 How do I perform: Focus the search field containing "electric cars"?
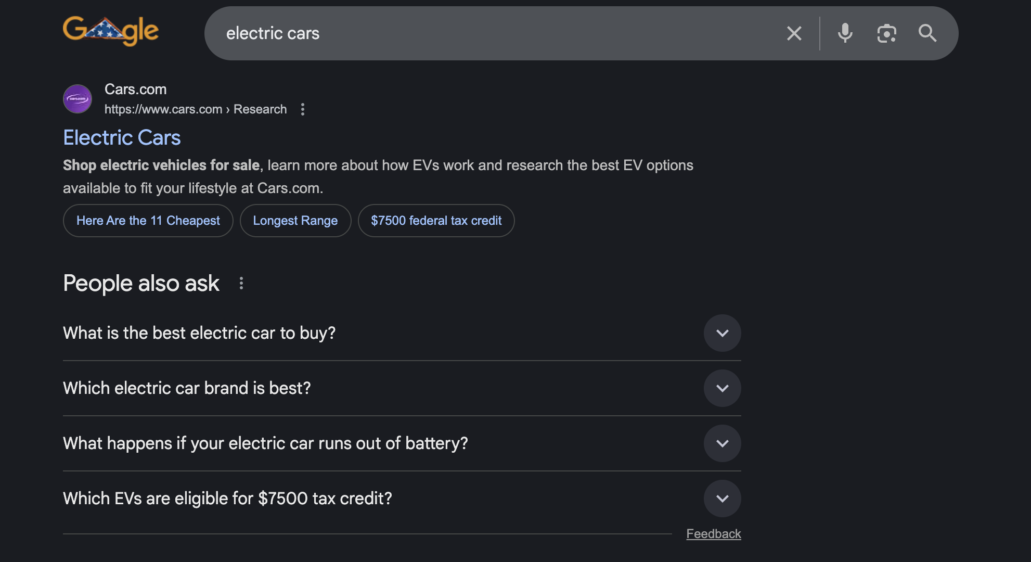tap(499, 33)
